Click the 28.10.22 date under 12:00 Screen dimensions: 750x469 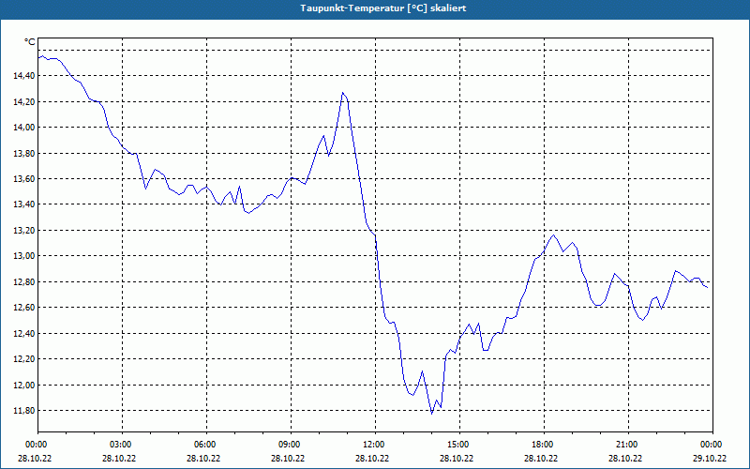pos(372,458)
